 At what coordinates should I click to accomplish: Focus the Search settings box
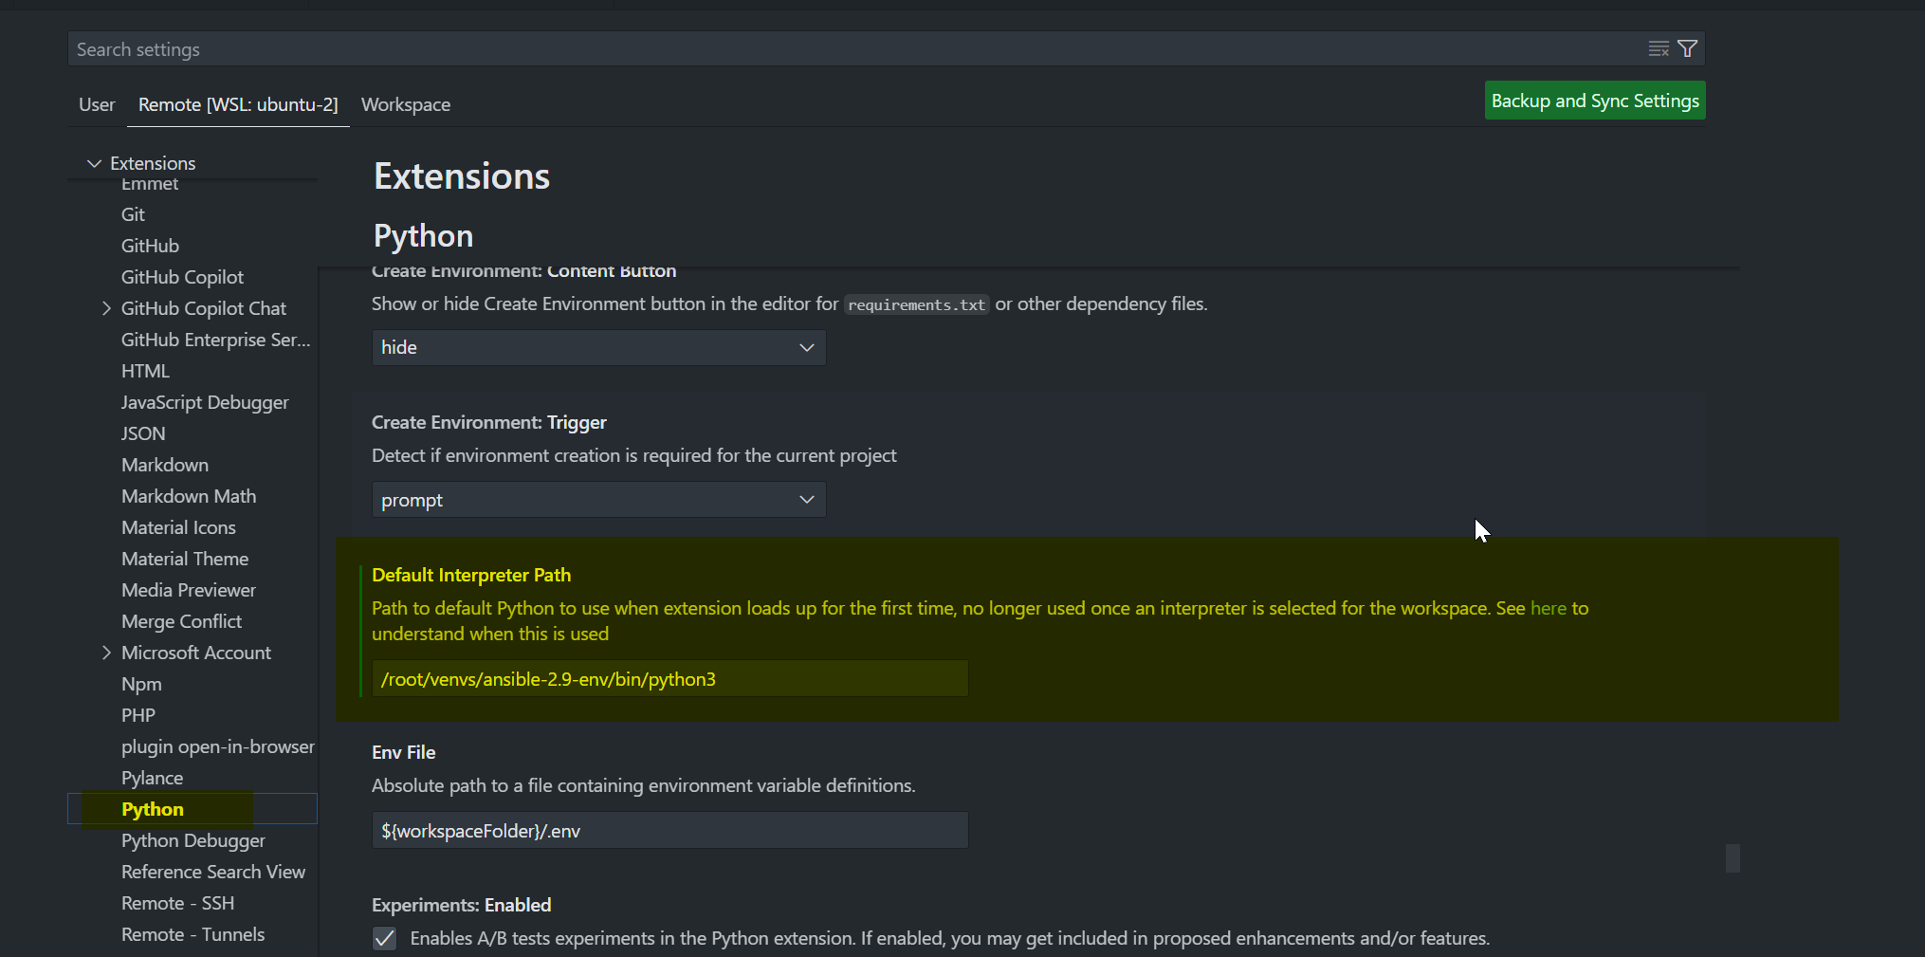(x=853, y=49)
